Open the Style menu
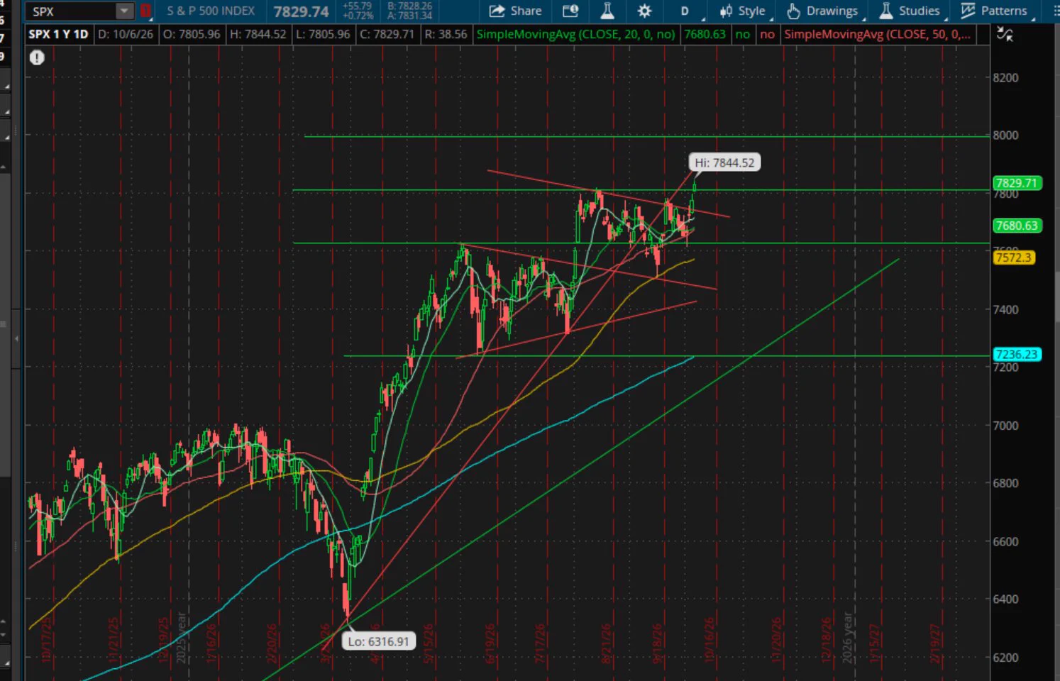Viewport: 1060px width, 681px height. pyautogui.click(x=742, y=11)
